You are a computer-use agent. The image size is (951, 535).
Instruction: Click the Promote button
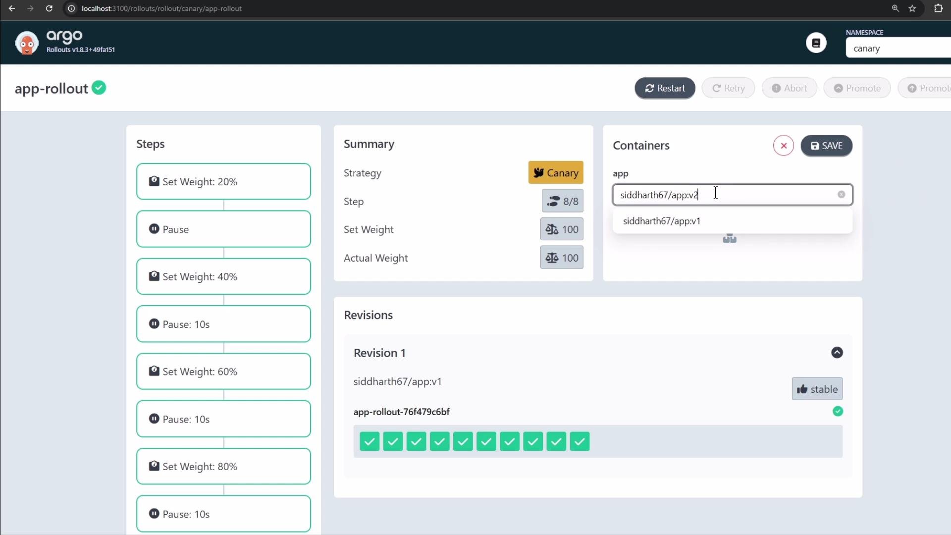[x=857, y=88]
